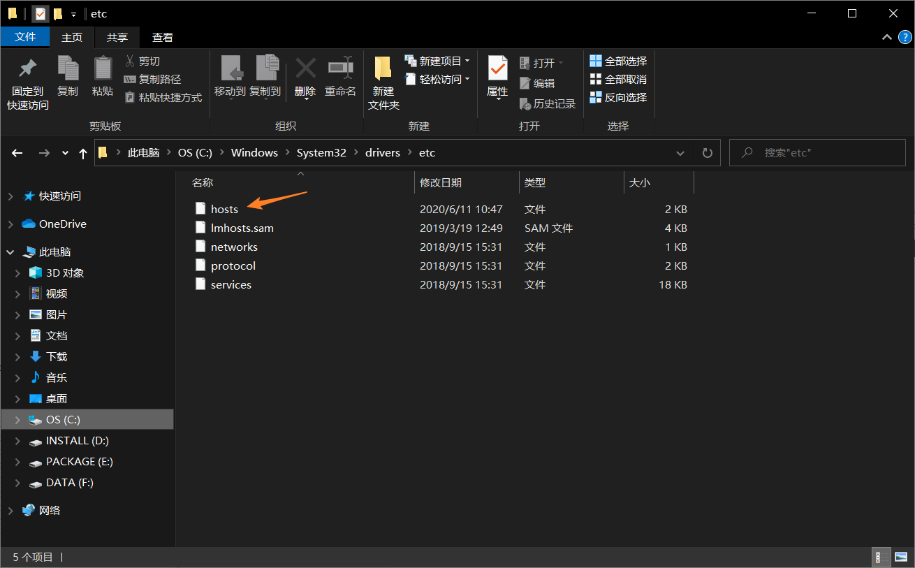Pin folder to Quick Access
This screenshot has height=568, width=915.
coord(28,82)
